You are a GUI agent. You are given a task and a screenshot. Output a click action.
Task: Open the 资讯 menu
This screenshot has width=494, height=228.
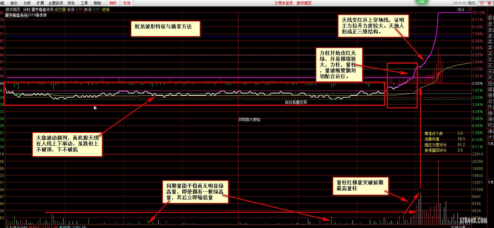click(71, 3)
